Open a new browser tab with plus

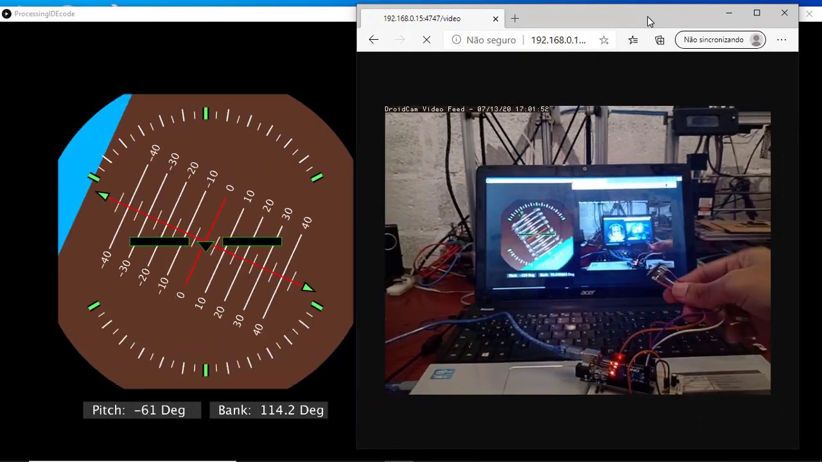(515, 19)
